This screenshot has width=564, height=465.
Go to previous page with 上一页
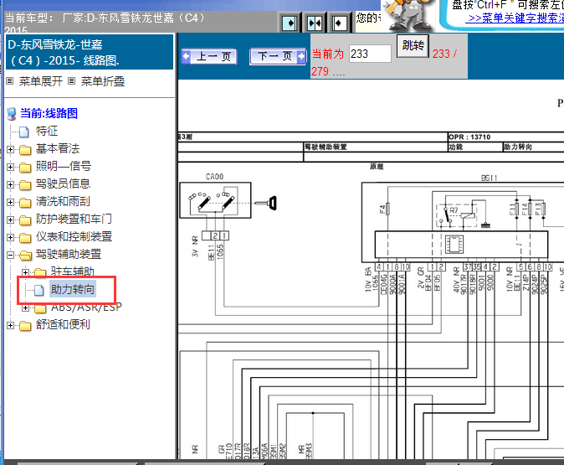click(x=209, y=56)
